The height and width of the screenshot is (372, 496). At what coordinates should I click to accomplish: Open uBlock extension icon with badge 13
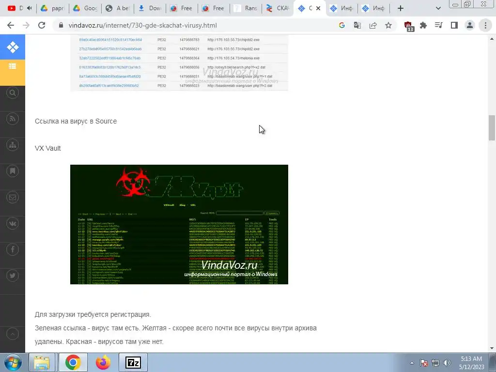409,26
